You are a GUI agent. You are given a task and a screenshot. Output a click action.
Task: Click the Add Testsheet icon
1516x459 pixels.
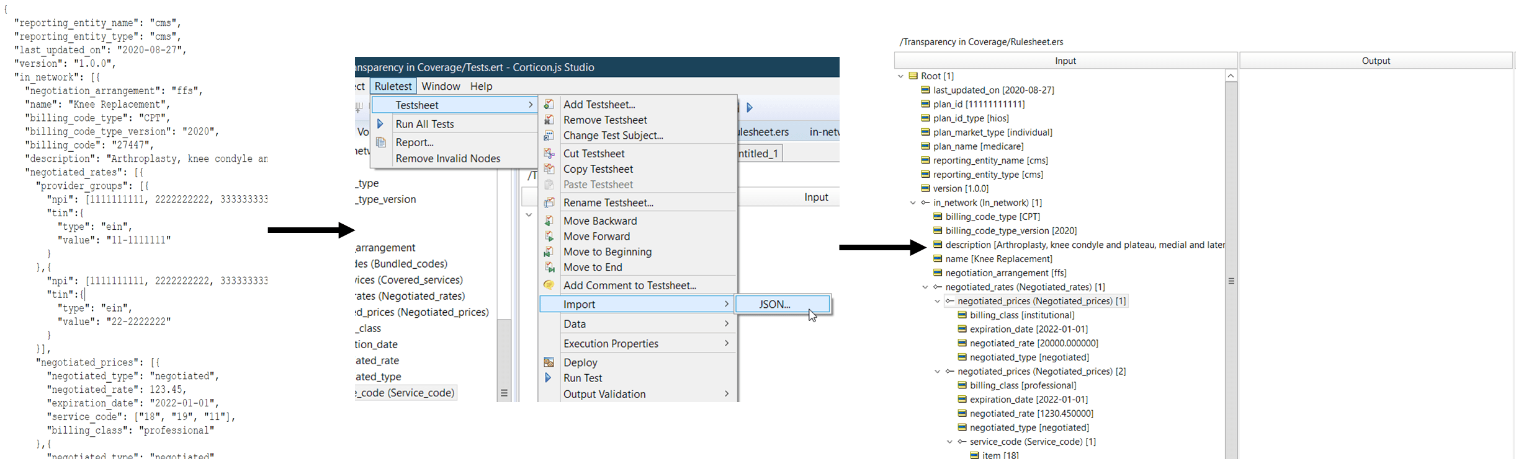tap(549, 105)
